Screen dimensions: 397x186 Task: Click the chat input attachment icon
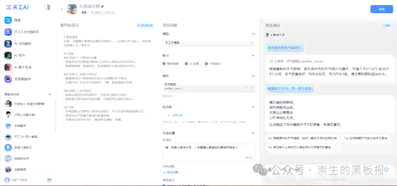(270, 170)
